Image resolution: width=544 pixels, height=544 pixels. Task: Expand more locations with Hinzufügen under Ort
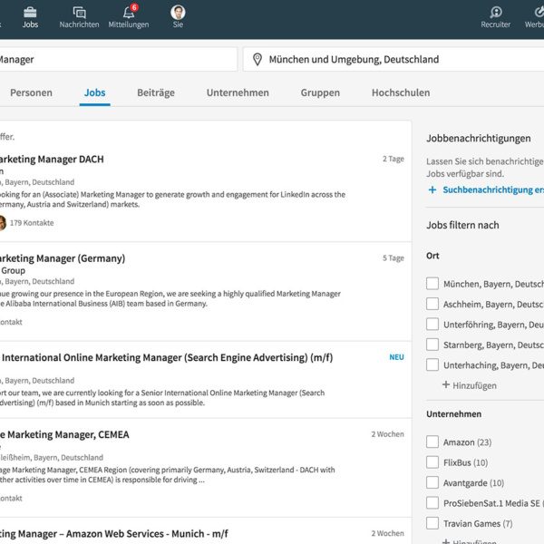(x=470, y=385)
